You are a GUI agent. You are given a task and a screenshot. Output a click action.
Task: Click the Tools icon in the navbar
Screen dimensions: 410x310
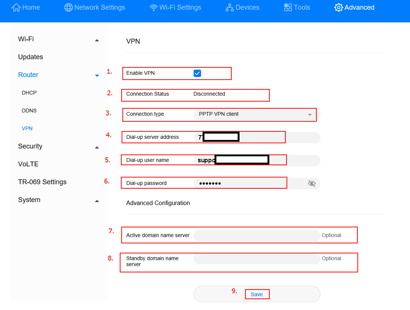[x=287, y=7]
